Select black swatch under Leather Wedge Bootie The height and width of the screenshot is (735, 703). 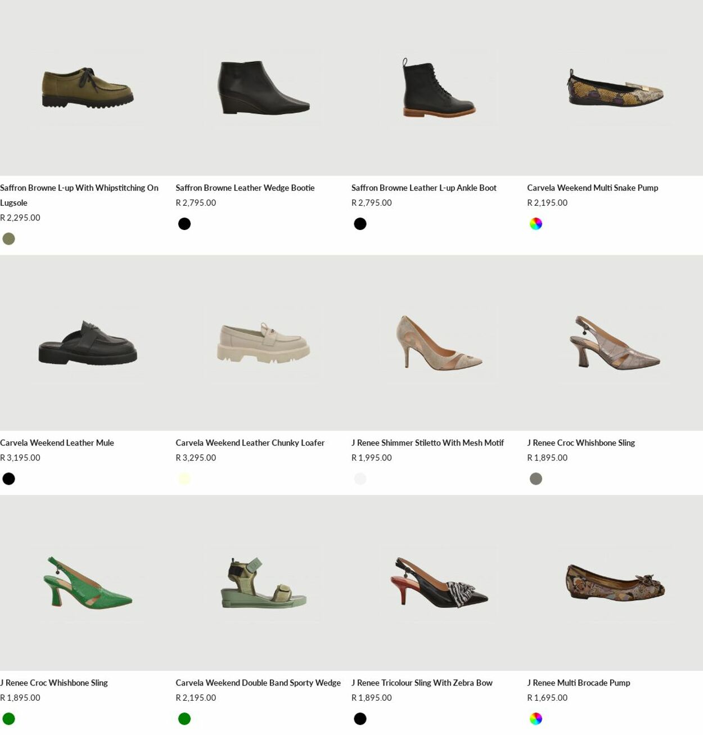pos(184,224)
